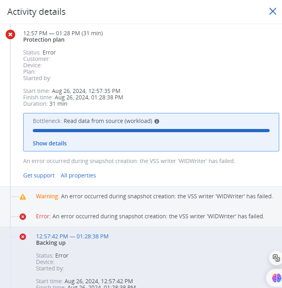
Task: Open the Get support link
Action: (39, 175)
